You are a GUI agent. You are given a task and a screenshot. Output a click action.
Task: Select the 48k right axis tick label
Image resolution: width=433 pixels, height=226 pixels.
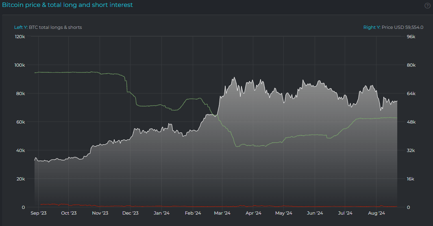point(411,122)
